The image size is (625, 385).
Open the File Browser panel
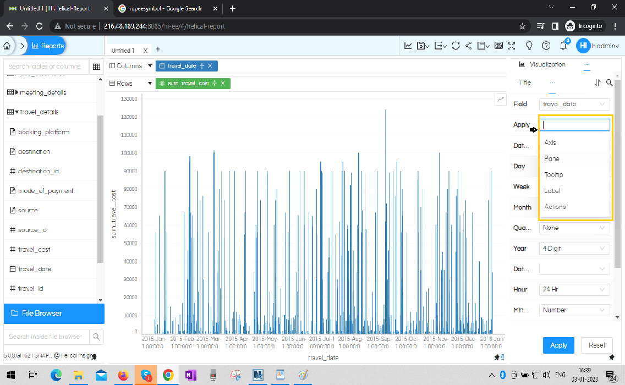coord(54,313)
